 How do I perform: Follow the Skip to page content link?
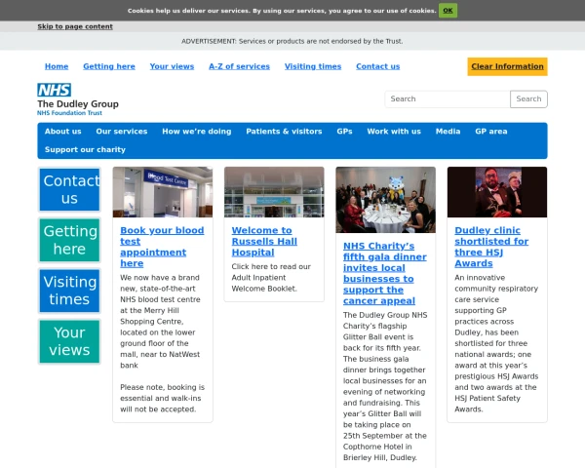[x=75, y=26]
